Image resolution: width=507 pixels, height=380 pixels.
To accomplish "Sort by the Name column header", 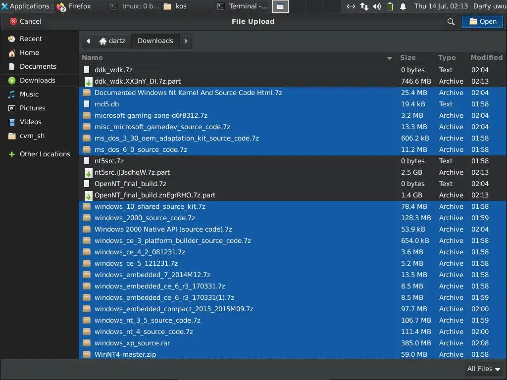I will [x=238, y=58].
